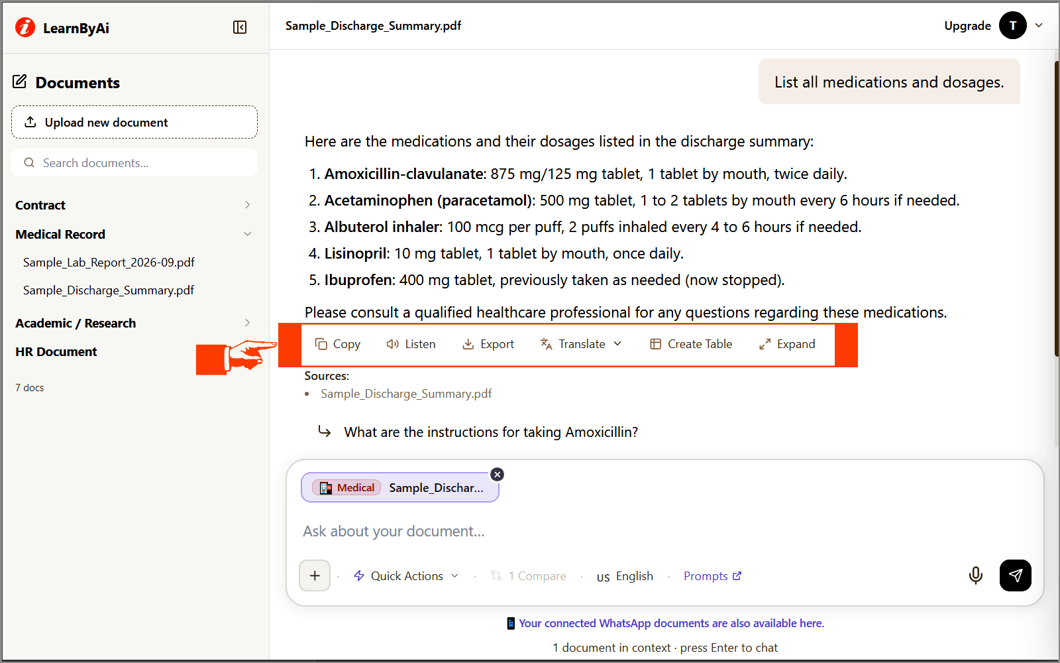Expand the answer view
Viewport: 1060px width, 663px height.
click(x=787, y=344)
